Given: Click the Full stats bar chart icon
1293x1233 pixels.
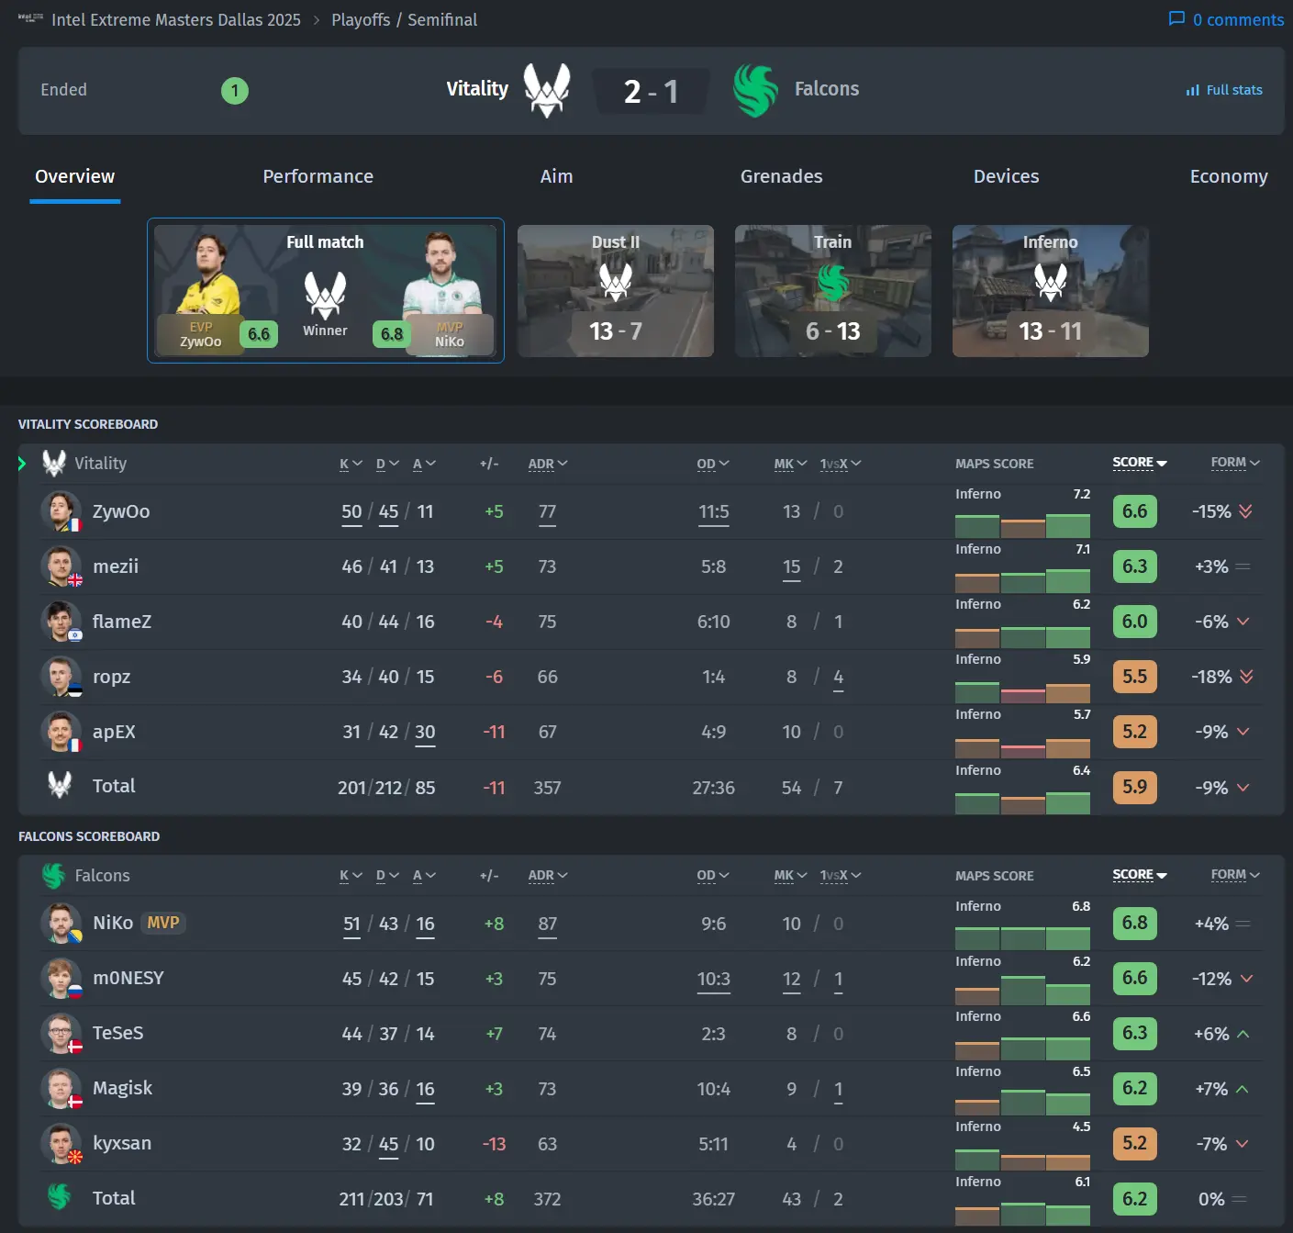Looking at the screenshot, I should pyautogui.click(x=1192, y=90).
